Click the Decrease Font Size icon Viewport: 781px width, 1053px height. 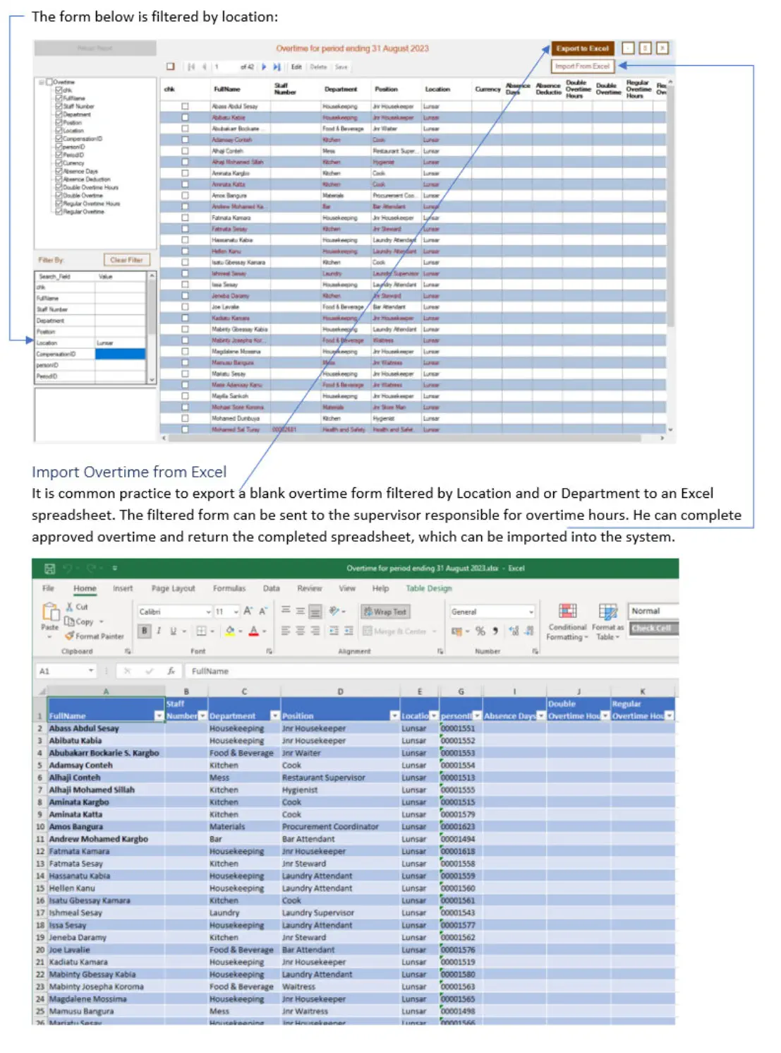[x=262, y=611]
